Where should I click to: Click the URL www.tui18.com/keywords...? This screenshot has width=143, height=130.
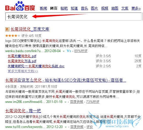tap(25, 127)
